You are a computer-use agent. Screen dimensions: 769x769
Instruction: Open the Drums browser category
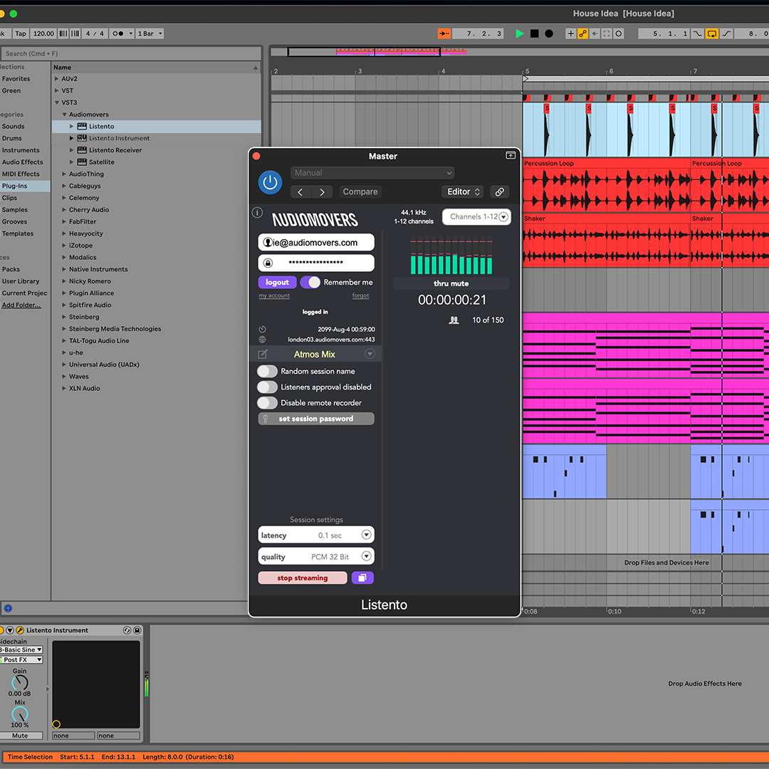click(x=12, y=138)
